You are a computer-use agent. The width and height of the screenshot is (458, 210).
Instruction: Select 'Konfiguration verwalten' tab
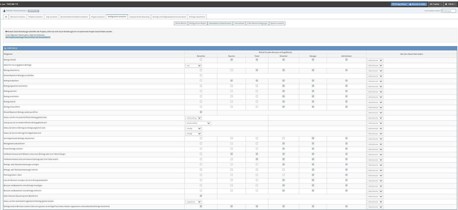117,17
